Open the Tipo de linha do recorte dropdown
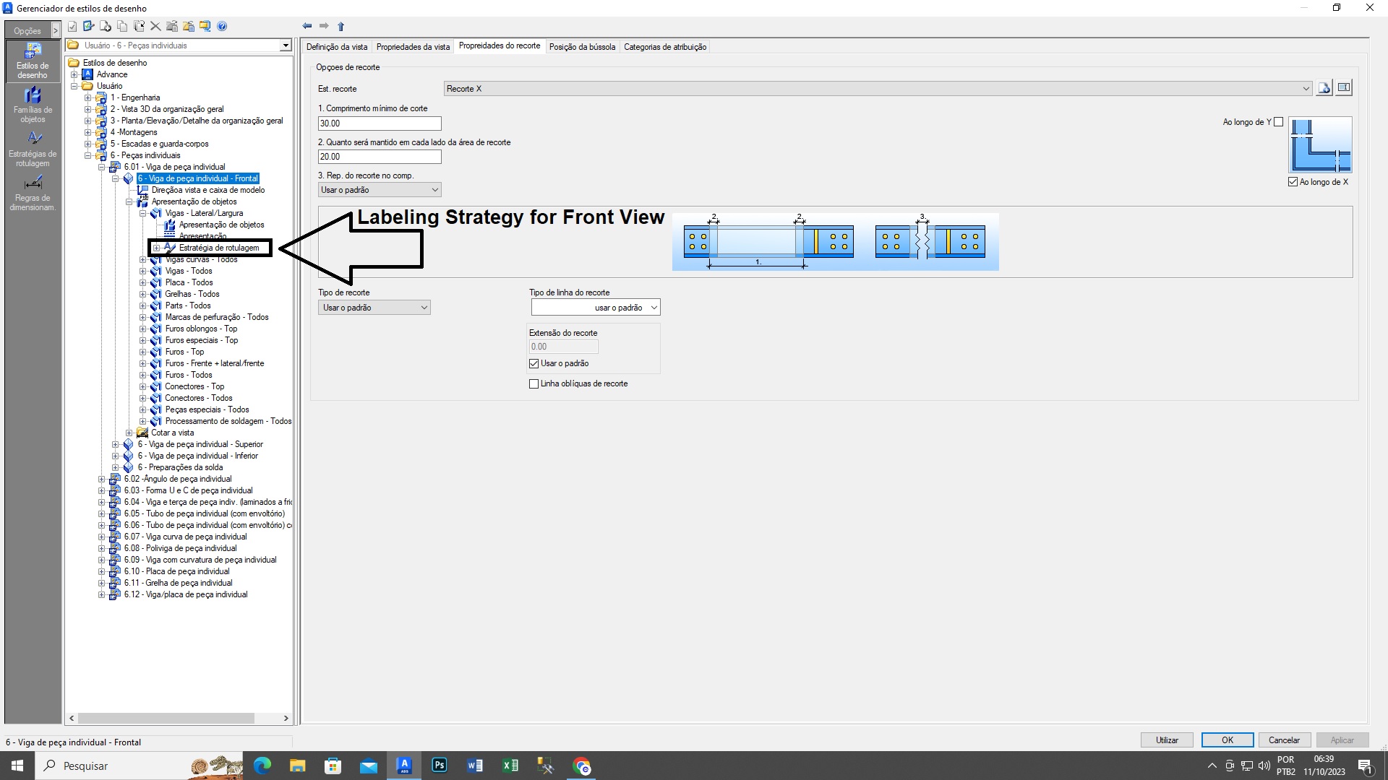Image resolution: width=1388 pixels, height=780 pixels. pyautogui.click(x=651, y=307)
